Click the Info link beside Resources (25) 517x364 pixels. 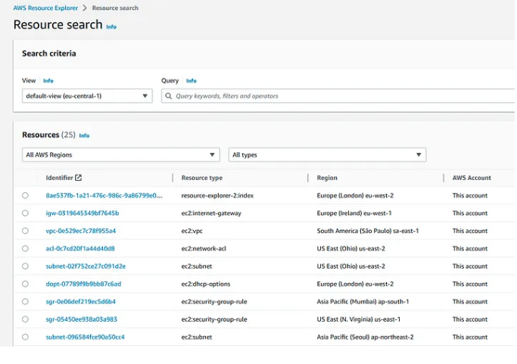tap(84, 135)
